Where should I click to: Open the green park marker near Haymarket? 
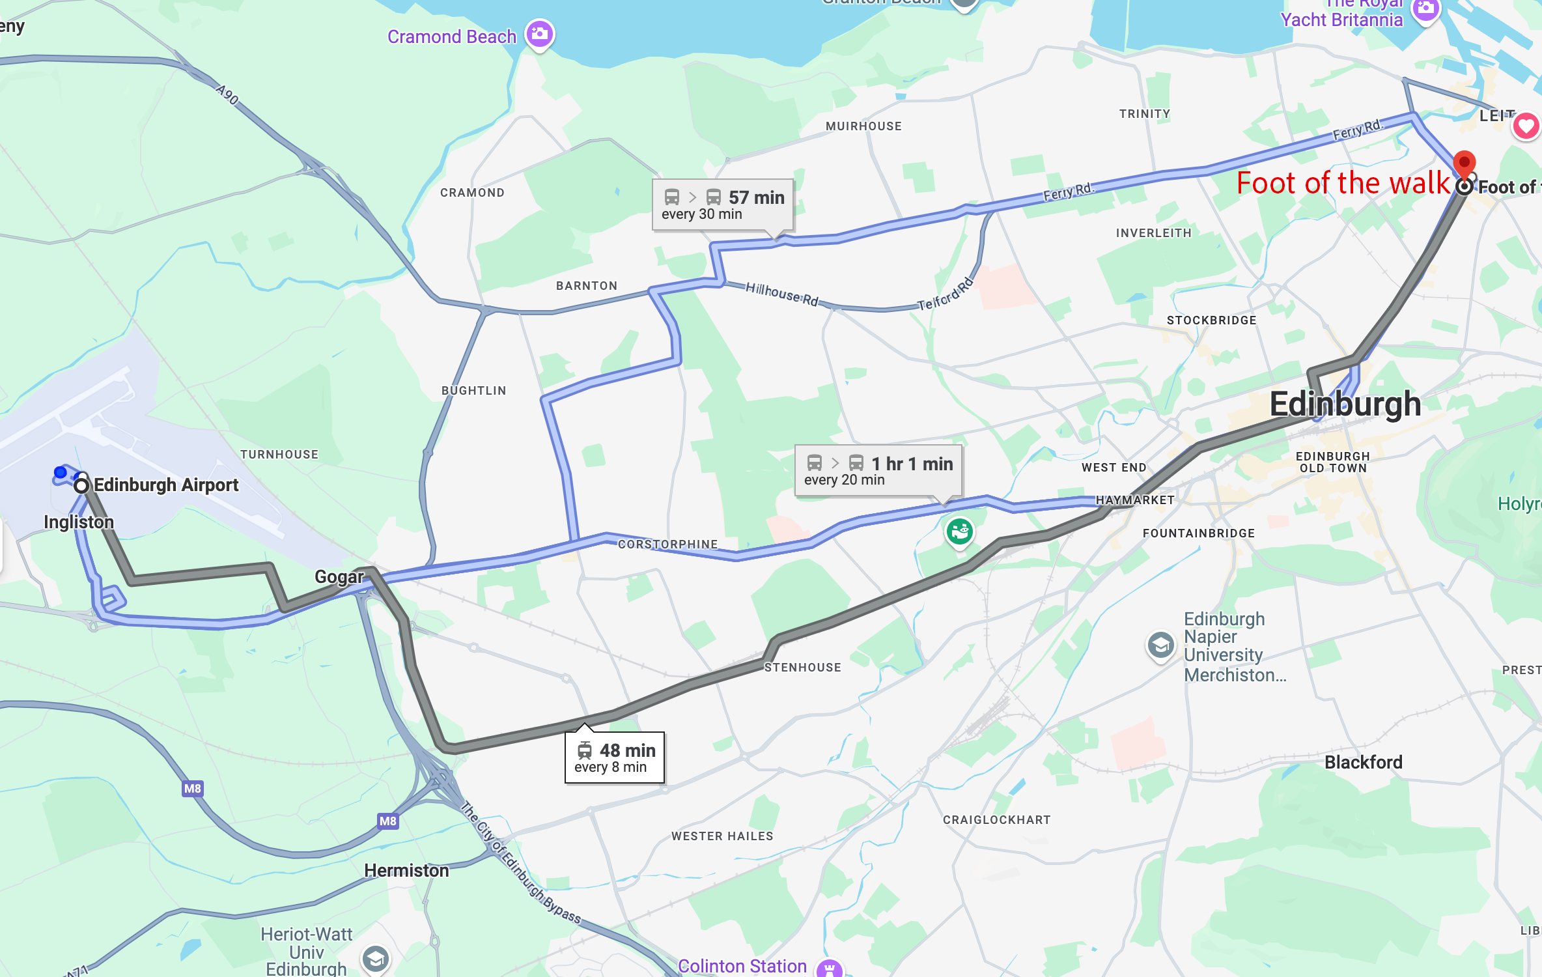pos(959,533)
